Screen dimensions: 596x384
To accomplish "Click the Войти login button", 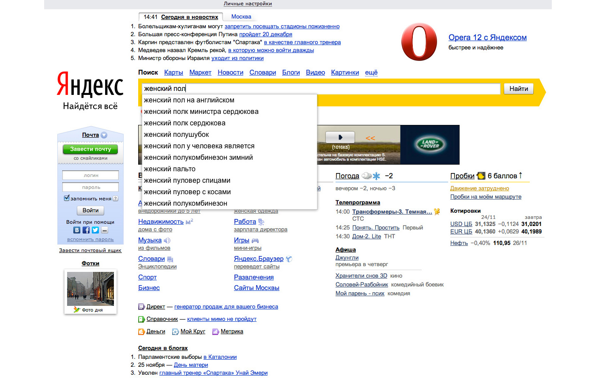I will [91, 210].
